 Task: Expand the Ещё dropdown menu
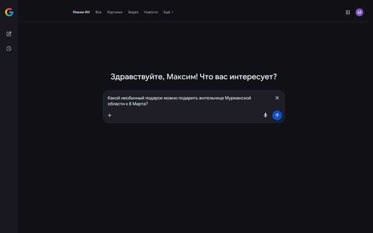pos(167,12)
